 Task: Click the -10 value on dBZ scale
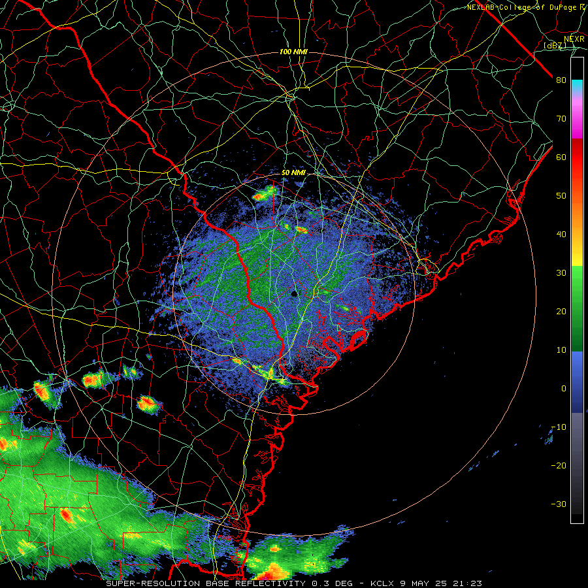(559, 427)
